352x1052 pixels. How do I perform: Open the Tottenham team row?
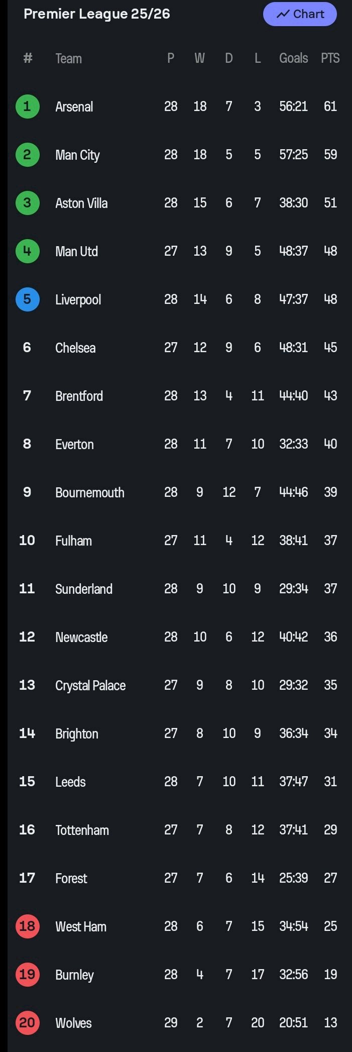82,830
